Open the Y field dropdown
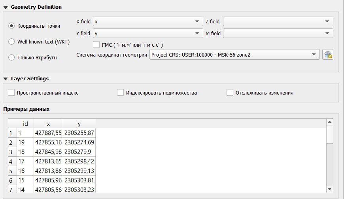This screenshot has height=199, width=344. [148, 33]
